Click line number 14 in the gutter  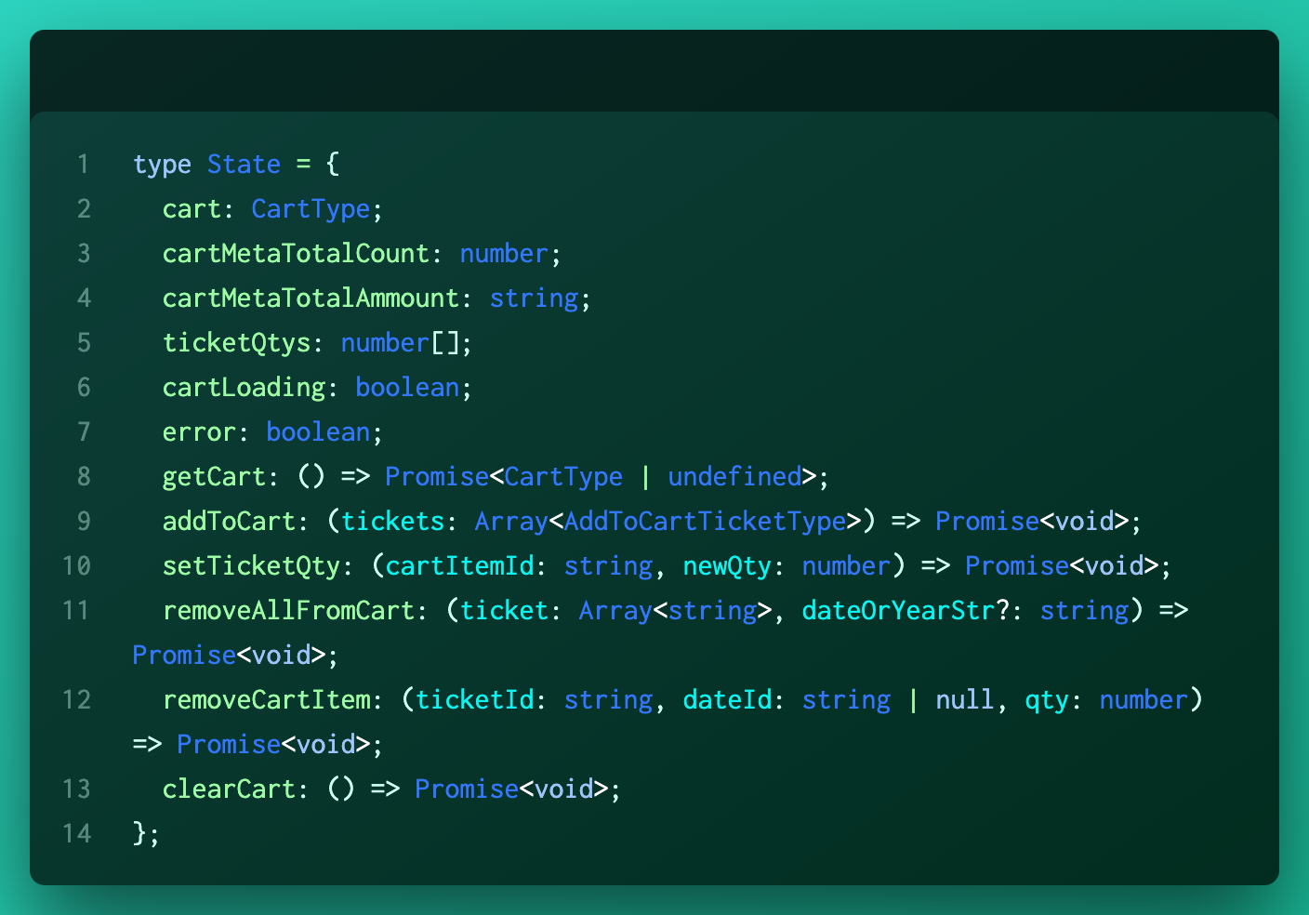[77, 834]
